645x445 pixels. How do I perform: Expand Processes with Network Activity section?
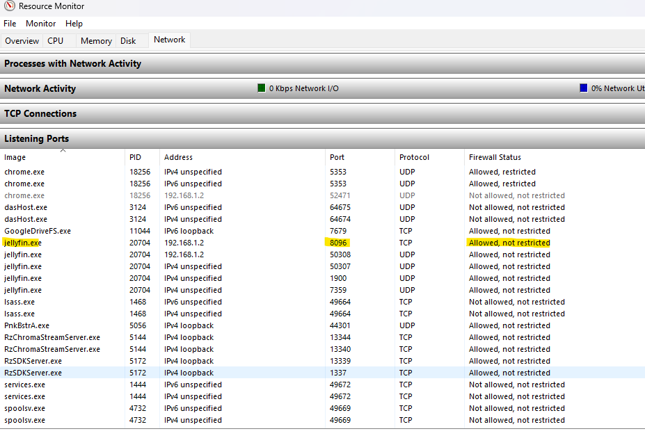[73, 64]
